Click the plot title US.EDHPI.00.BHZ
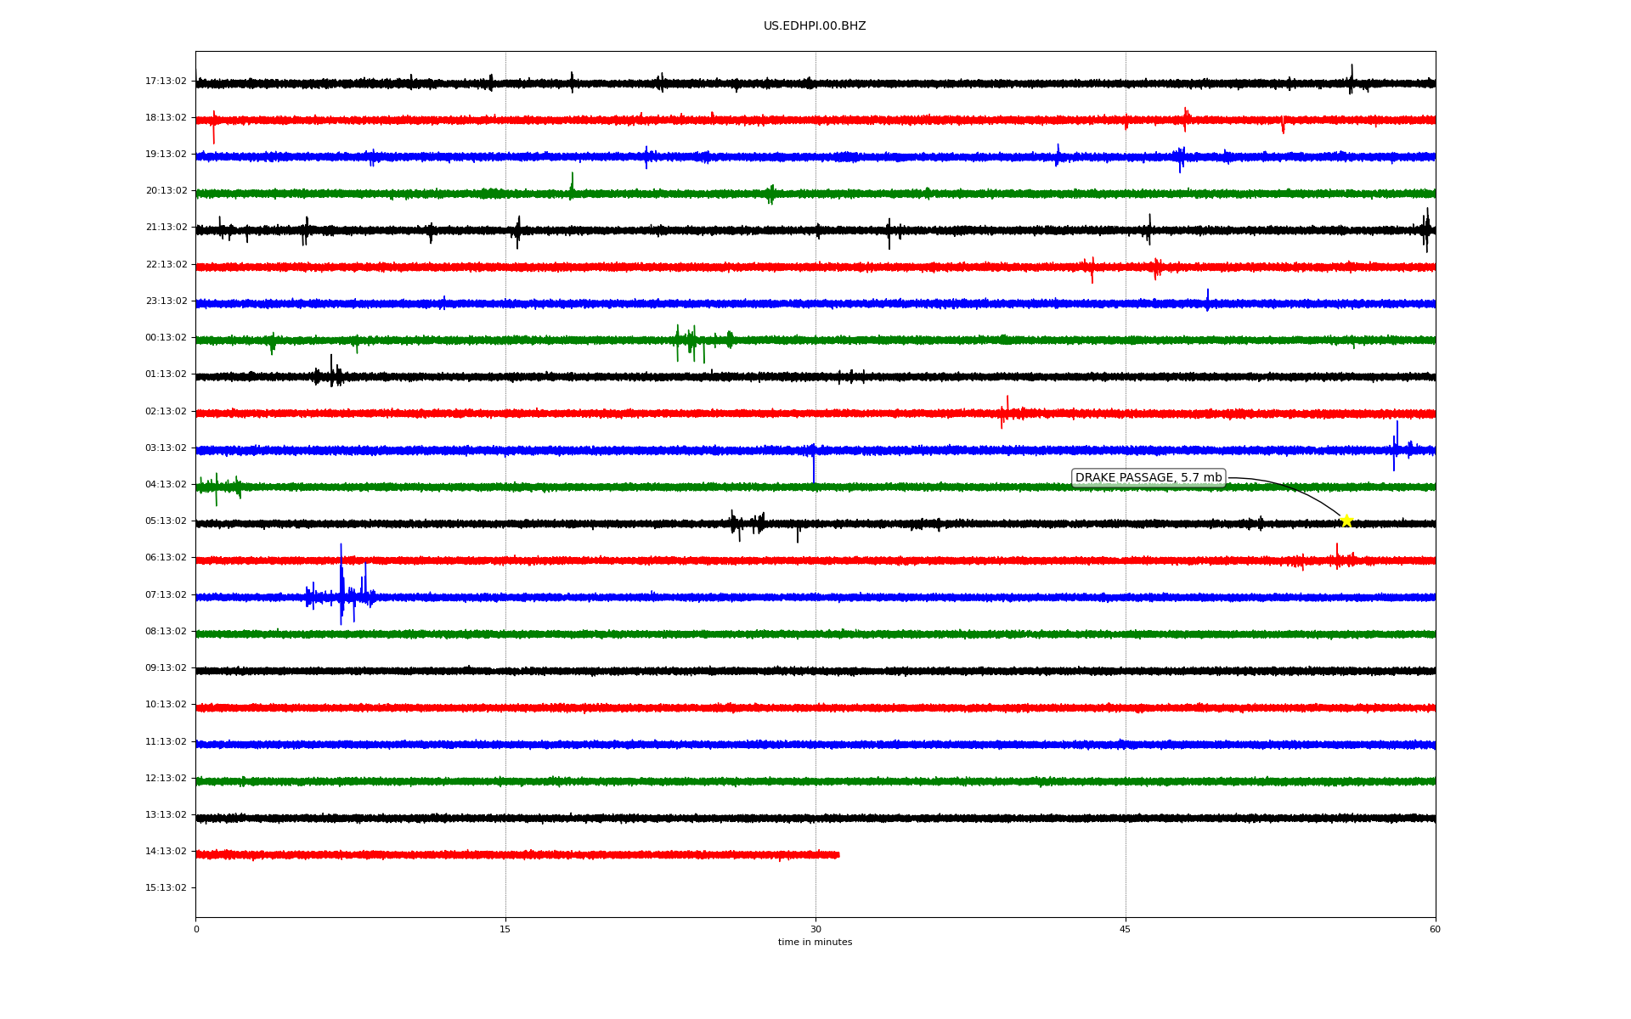 [x=815, y=26]
